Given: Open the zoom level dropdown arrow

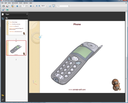Looking at the screenshot, I should 46,6.
